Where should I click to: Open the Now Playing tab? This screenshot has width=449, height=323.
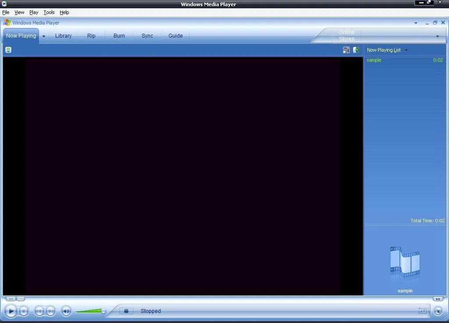pos(21,36)
